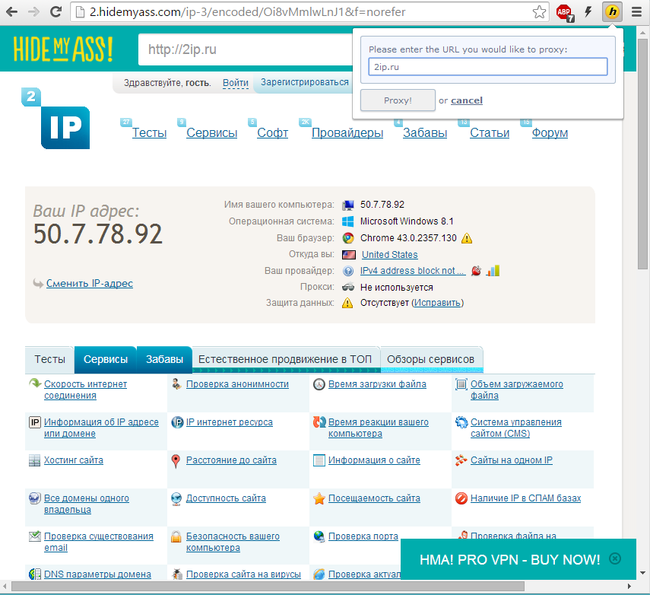Click the red prohibition icon for СПАМ базах
The image size is (650, 595).
(x=461, y=498)
